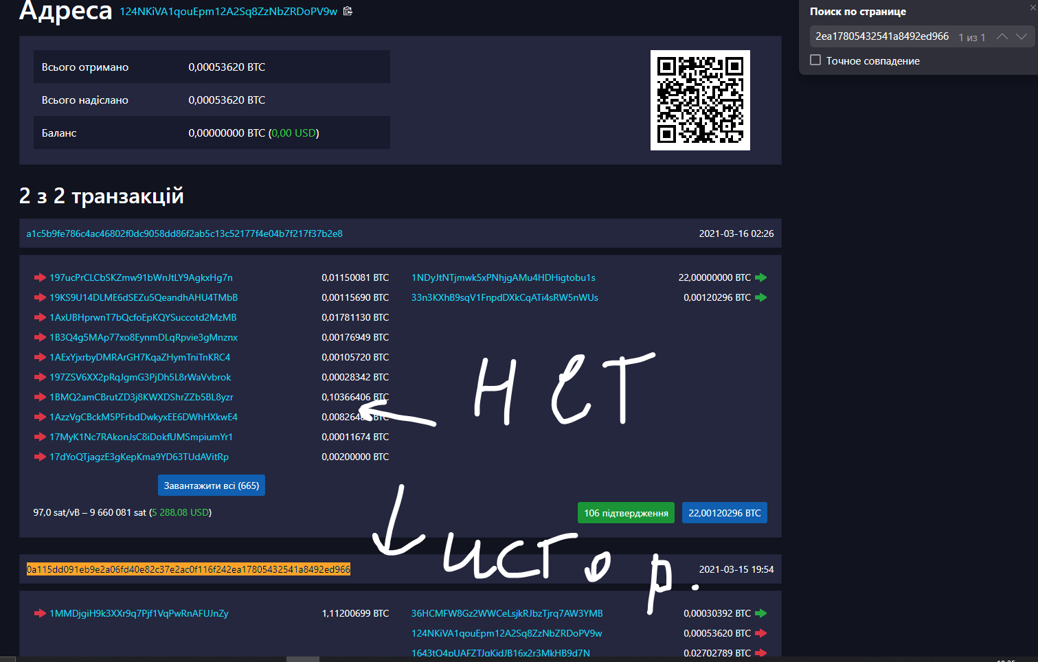
Task: Click red arrow next to 1MMDjgiH9k3XXr9q7Pjf1VqPwRnAFUJnZy
Action: tap(40, 614)
